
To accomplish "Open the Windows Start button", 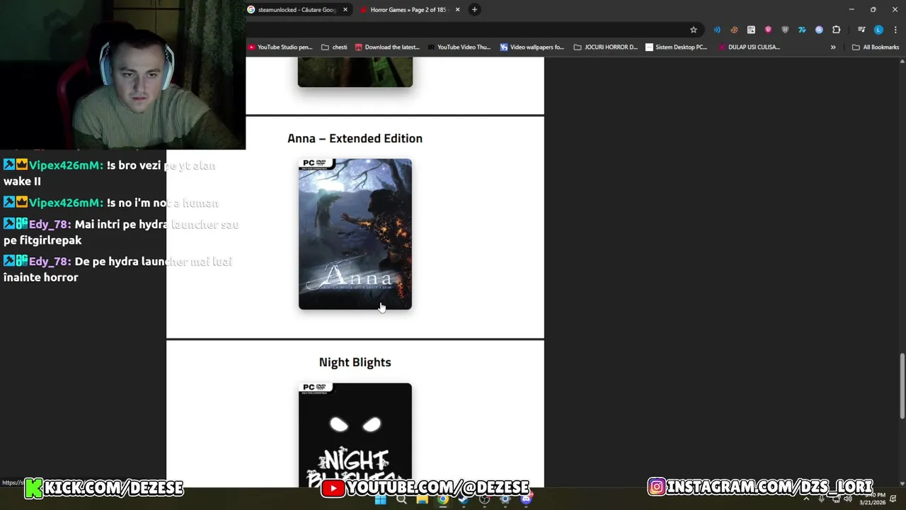I will pos(380,499).
